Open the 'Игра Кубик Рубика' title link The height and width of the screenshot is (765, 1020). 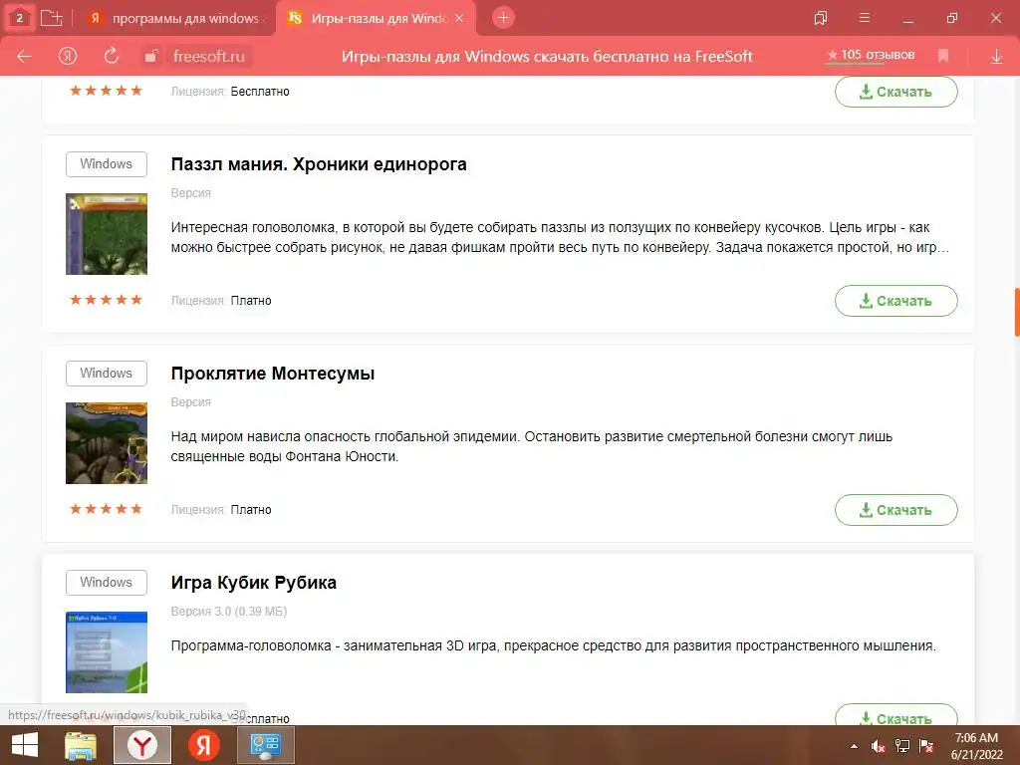click(x=254, y=582)
